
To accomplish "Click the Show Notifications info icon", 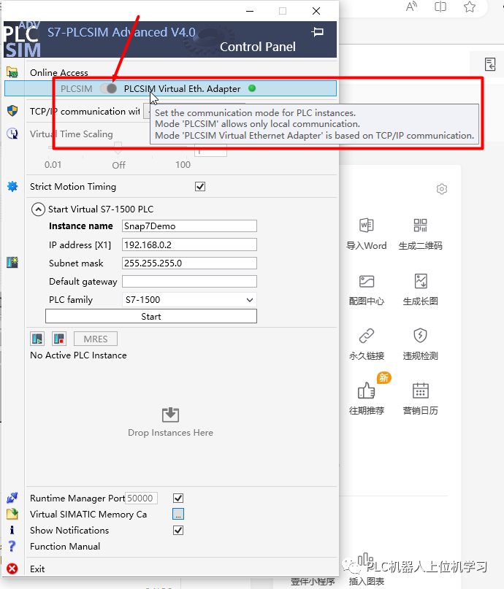I will pos(12,530).
